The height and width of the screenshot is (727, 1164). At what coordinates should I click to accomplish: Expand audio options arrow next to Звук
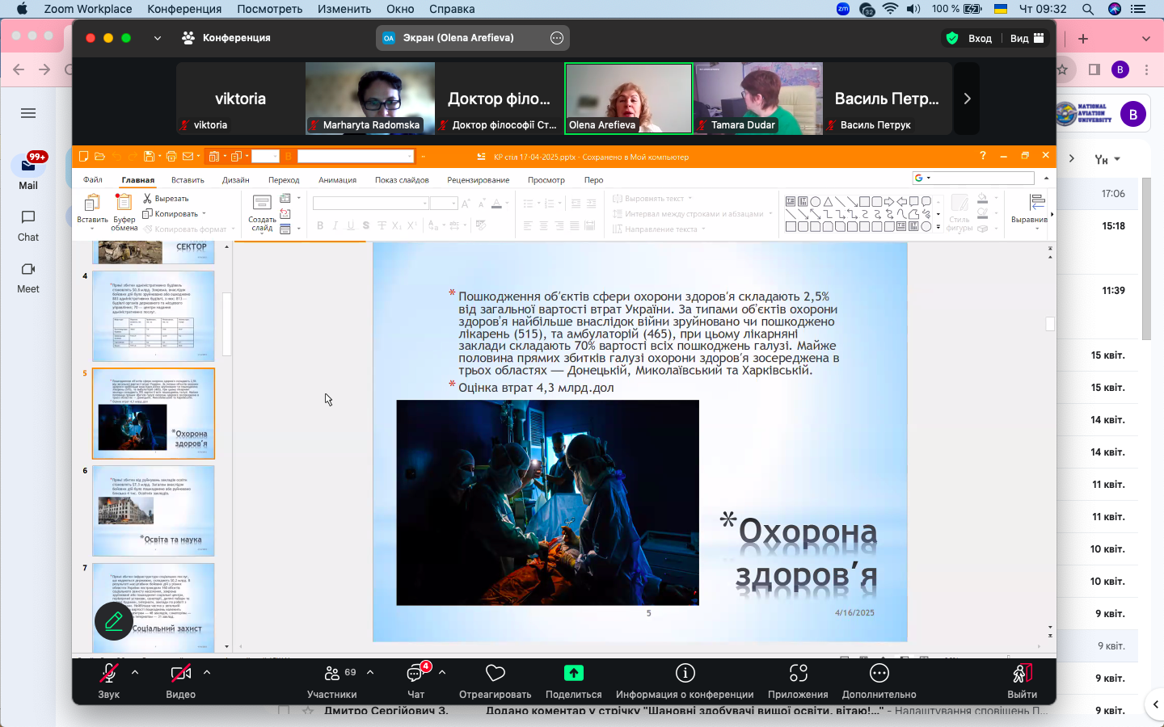coord(135,672)
